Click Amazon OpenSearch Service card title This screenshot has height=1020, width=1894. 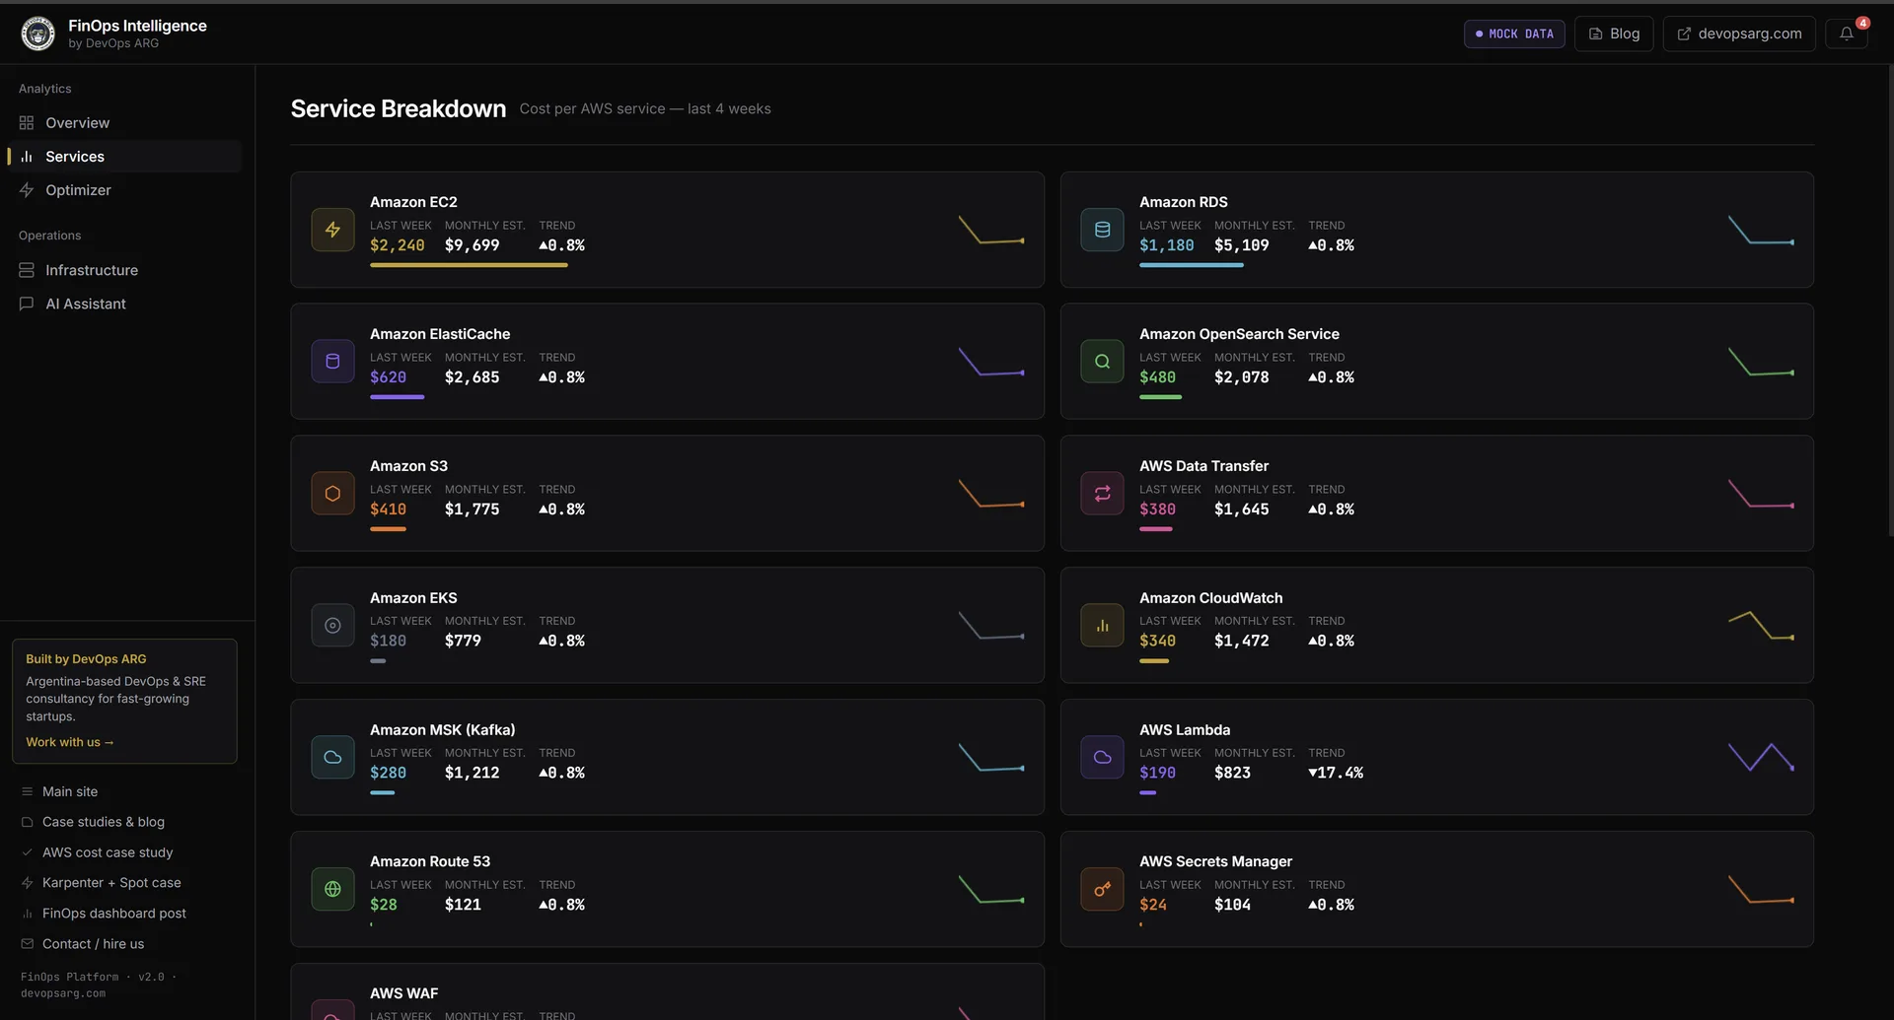(1239, 334)
